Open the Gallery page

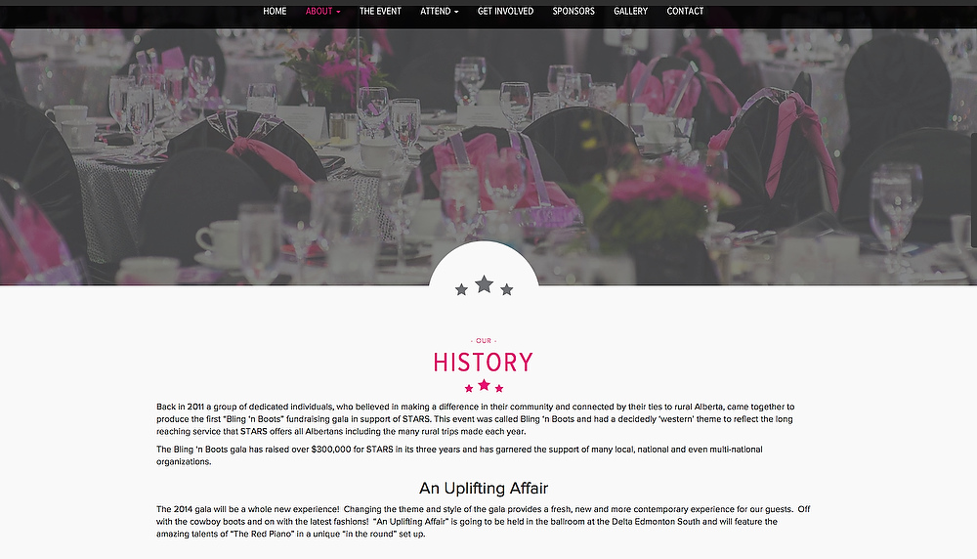coord(630,11)
